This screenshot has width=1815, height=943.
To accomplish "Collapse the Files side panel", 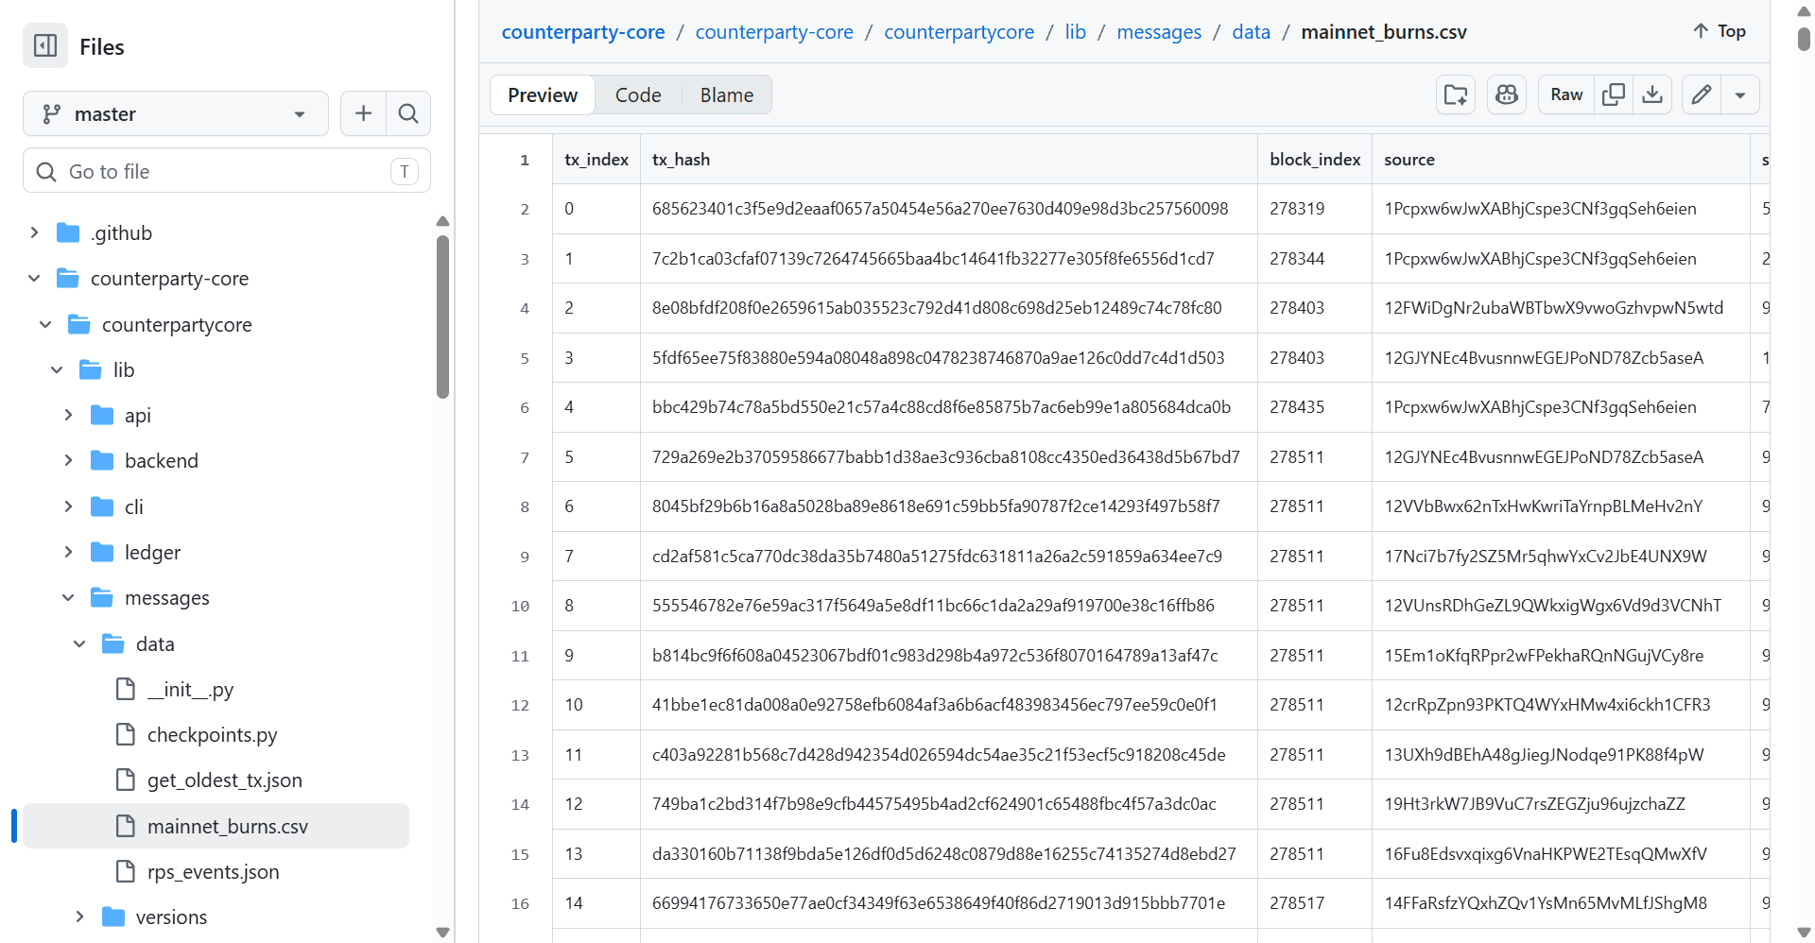I will pyautogui.click(x=44, y=45).
